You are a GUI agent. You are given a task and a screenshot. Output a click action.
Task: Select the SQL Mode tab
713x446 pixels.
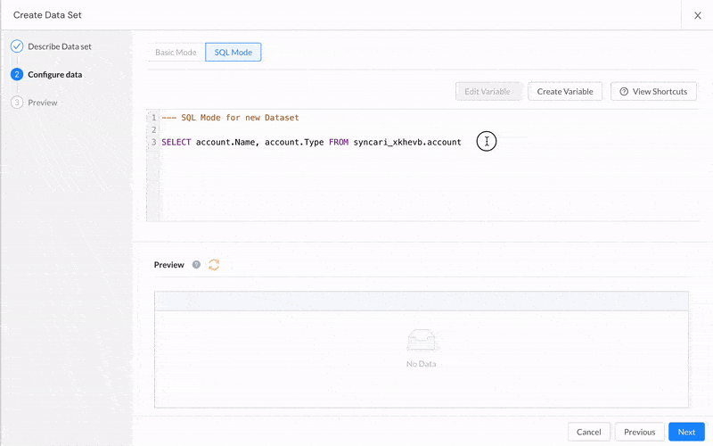pos(234,53)
